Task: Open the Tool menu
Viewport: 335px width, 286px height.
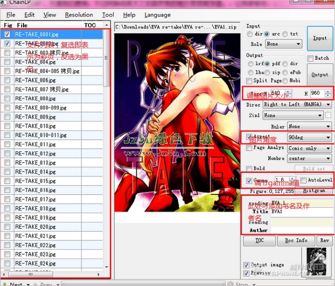Action: click(108, 15)
